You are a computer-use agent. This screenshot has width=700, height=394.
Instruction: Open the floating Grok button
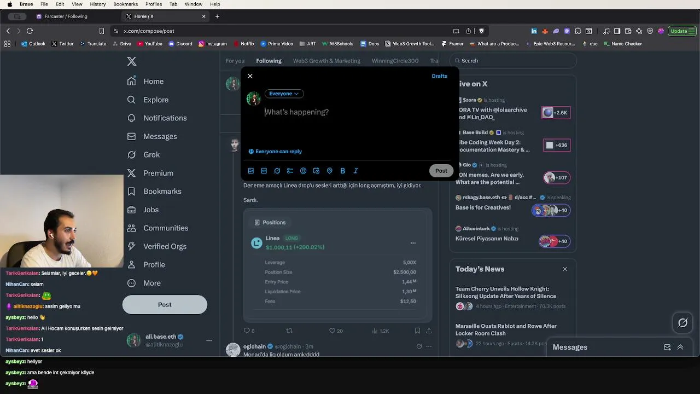pos(683,323)
